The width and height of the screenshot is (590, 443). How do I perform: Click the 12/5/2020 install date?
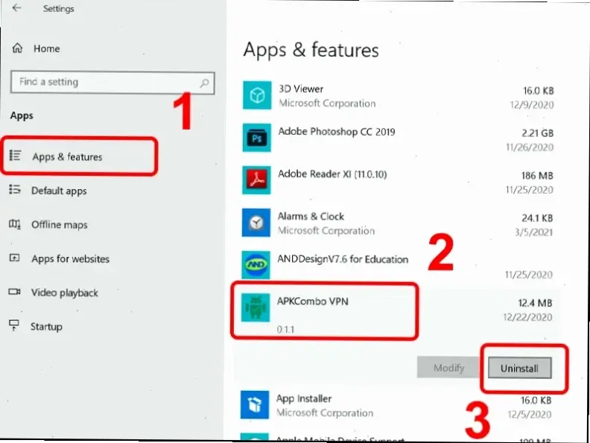point(530,415)
